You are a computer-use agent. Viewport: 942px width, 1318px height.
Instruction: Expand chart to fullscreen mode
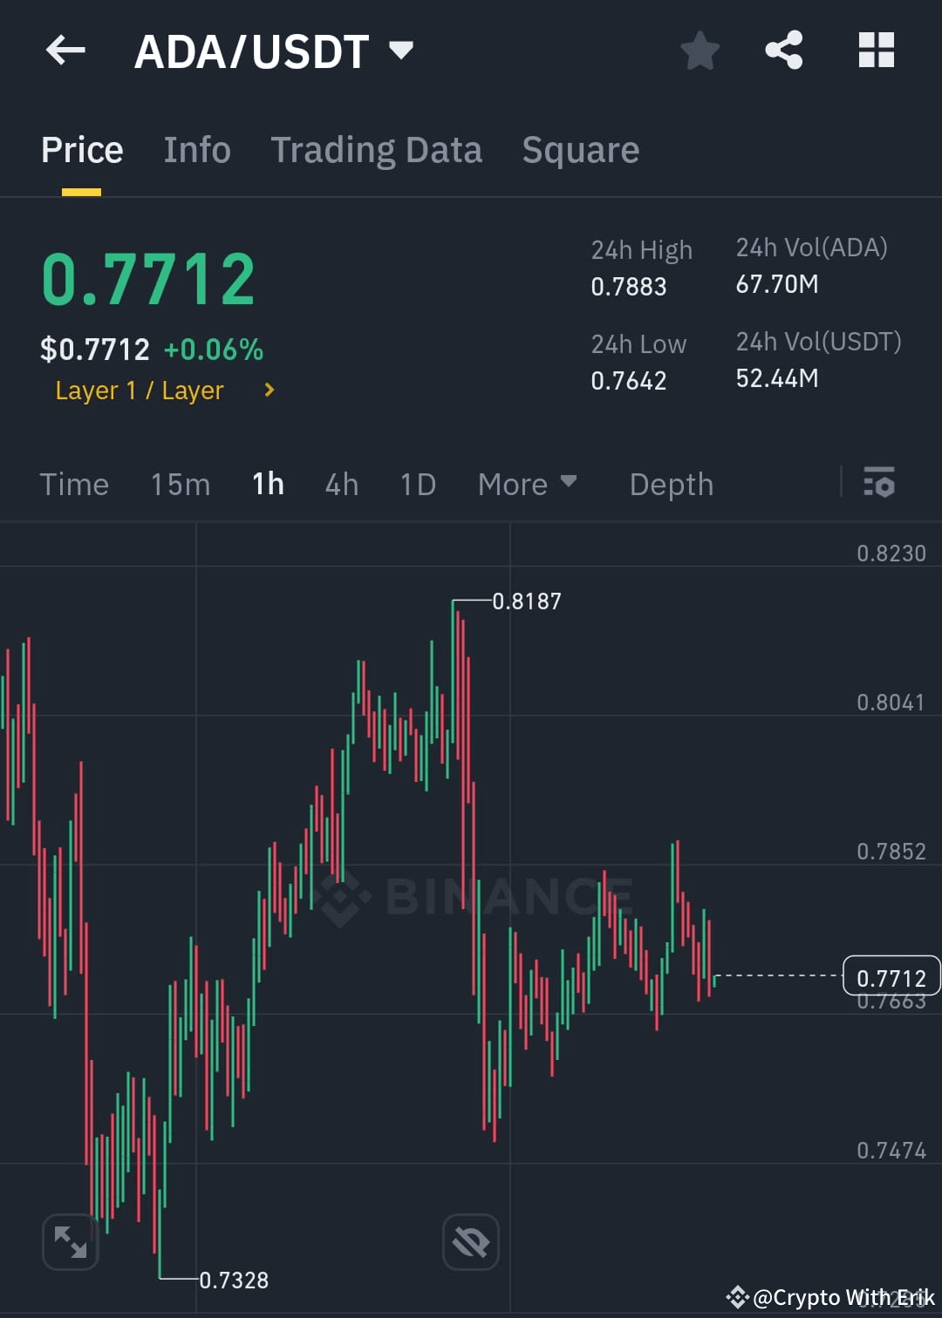tap(70, 1241)
